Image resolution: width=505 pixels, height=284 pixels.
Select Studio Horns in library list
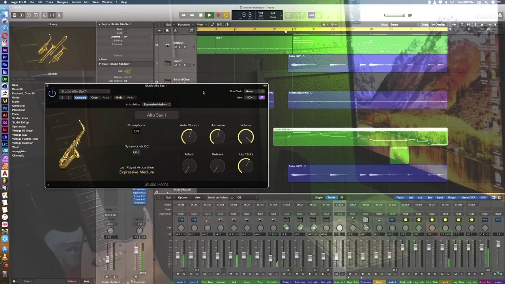20,118
